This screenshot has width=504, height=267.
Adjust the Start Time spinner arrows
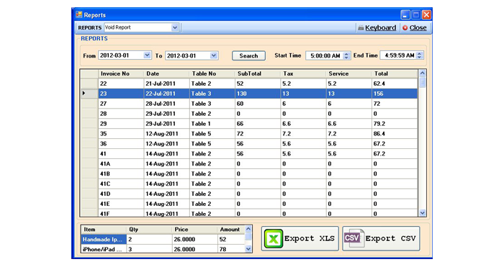pyautogui.click(x=346, y=55)
